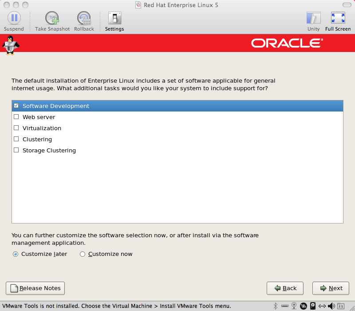Select the Software Development row label
355x311 pixels.
coord(56,106)
